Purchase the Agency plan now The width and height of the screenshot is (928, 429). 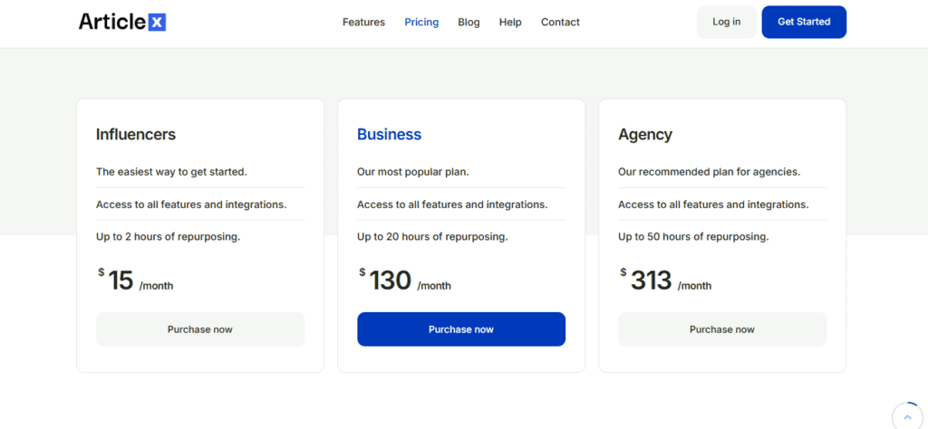[722, 329]
